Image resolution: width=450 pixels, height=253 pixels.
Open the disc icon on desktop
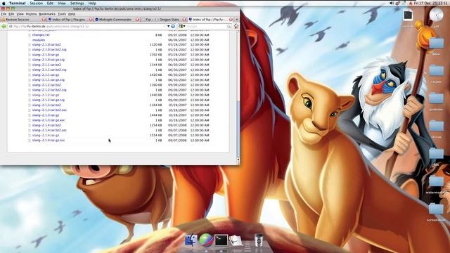coord(436,15)
